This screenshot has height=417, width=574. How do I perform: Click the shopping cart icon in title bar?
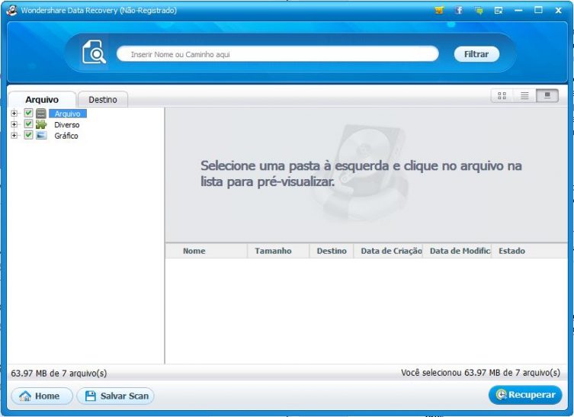click(x=439, y=10)
